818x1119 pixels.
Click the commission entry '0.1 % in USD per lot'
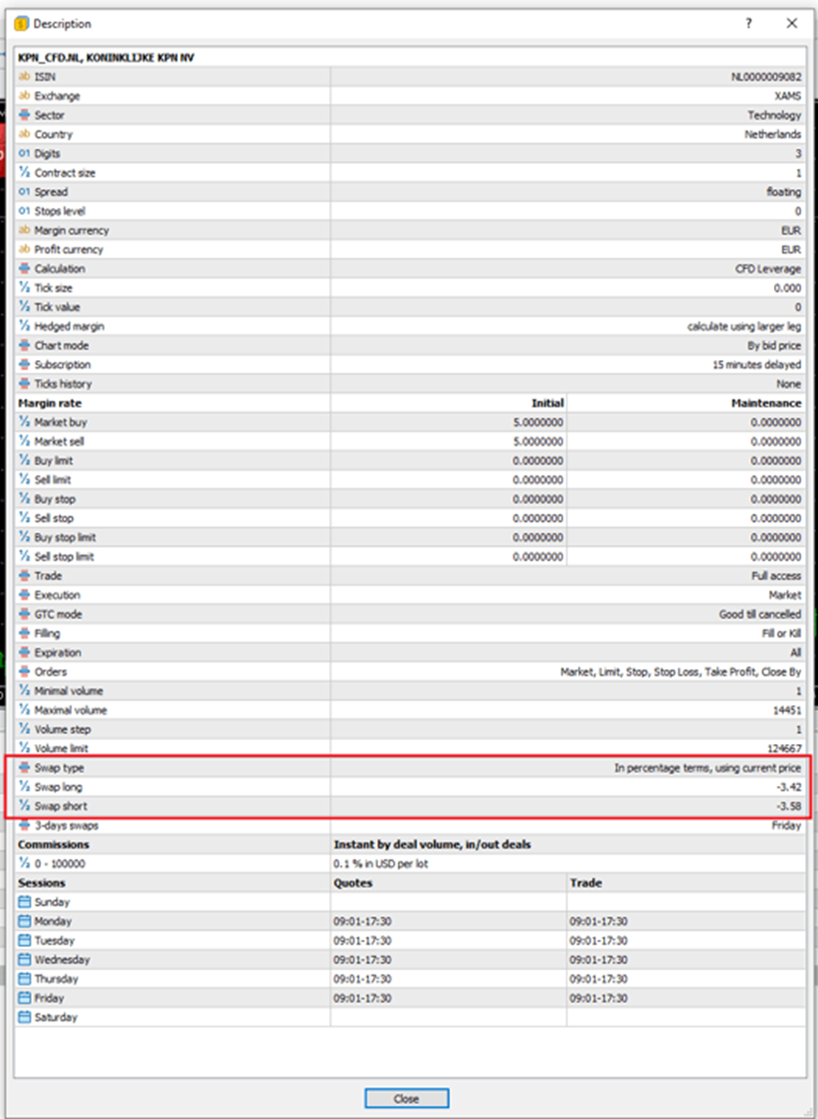385,863
